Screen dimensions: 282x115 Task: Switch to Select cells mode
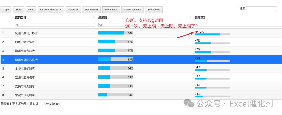tap(154, 10)
